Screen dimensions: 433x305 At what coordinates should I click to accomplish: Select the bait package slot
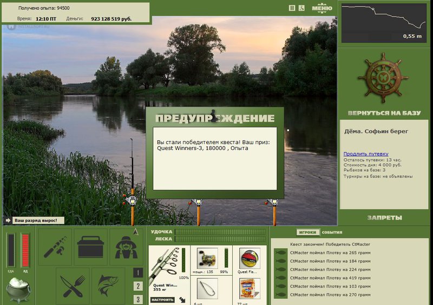(250, 289)
